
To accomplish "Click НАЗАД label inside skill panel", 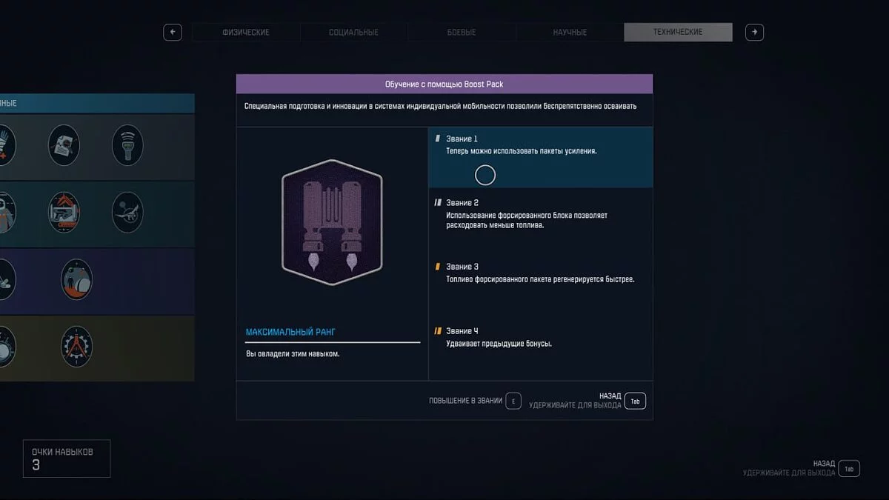I will point(610,396).
